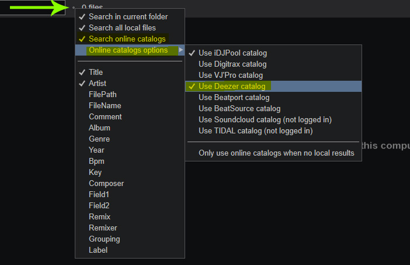Click inside the search input box
410x265 pixels.
coord(33,8)
